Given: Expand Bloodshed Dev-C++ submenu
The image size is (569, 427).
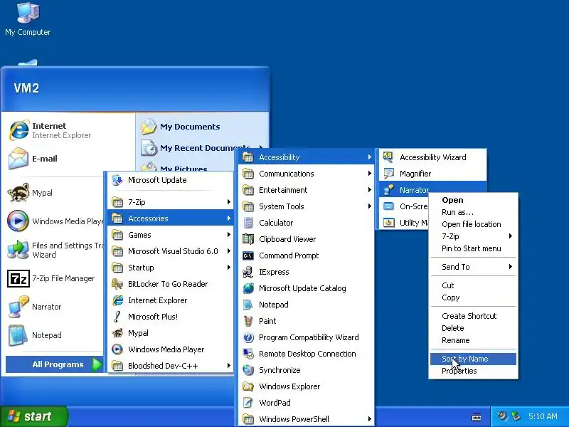Looking at the screenshot, I should pyautogui.click(x=170, y=366).
